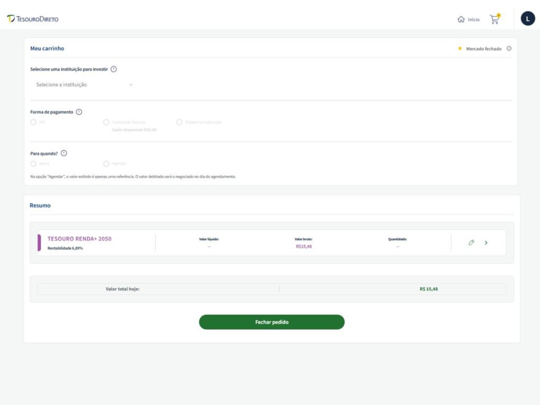Open the shopping cart icon
This screenshot has height=405, width=540.
[x=495, y=19]
